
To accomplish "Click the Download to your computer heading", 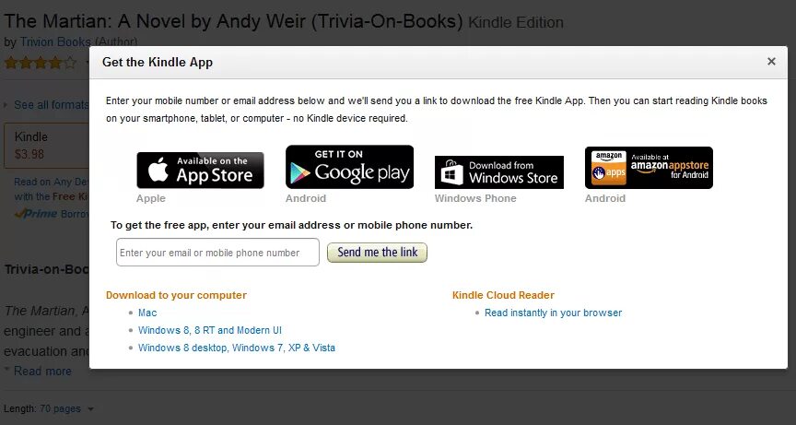I will pos(176,295).
